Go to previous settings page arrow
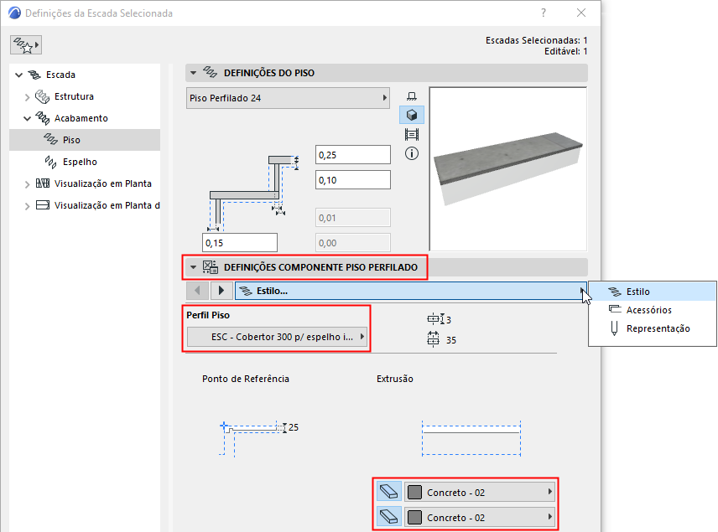This screenshot has width=718, height=532. coord(197,291)
